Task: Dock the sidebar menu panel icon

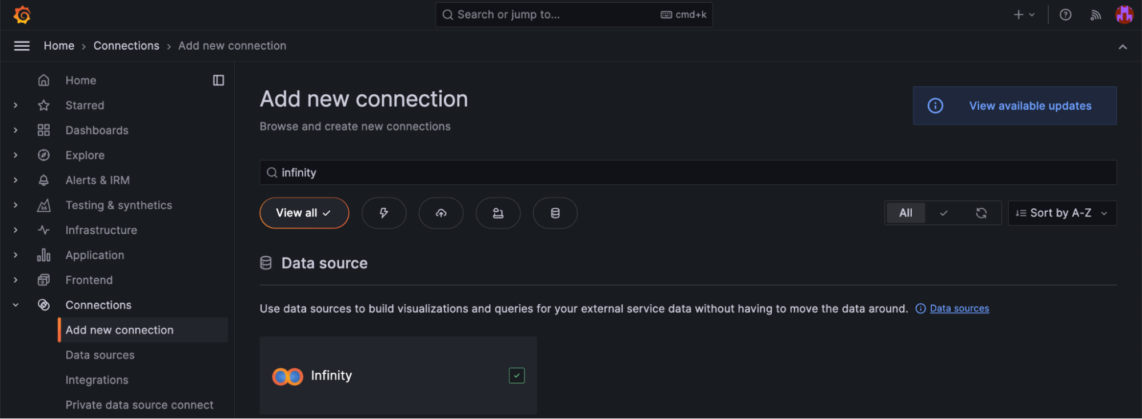Action: [x=218, y=80]
